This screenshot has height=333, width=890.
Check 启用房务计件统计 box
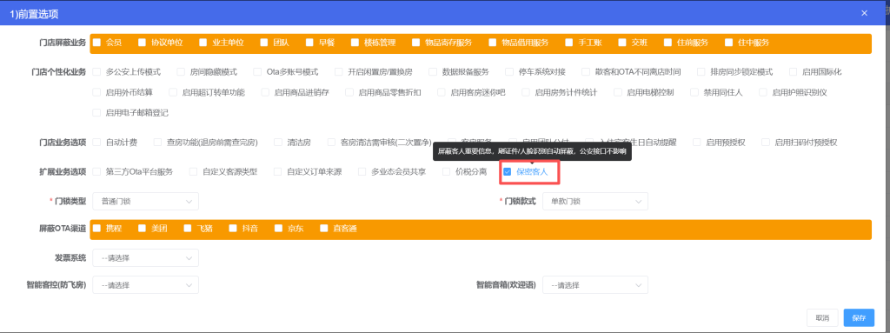tap(526, 92)
